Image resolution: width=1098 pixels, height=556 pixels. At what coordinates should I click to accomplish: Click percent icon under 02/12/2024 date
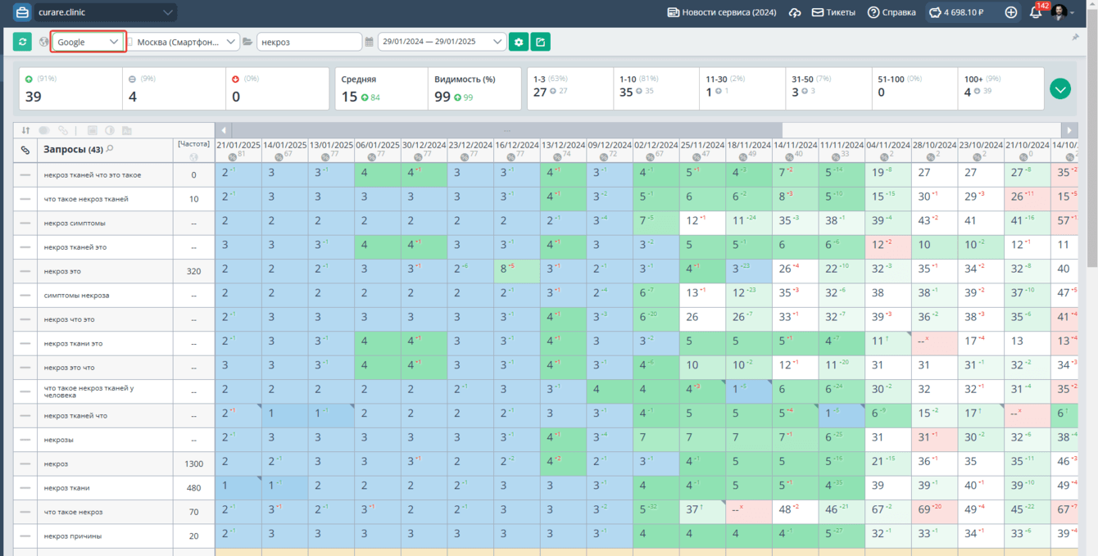pyautogui.click(x=650, y=156)
